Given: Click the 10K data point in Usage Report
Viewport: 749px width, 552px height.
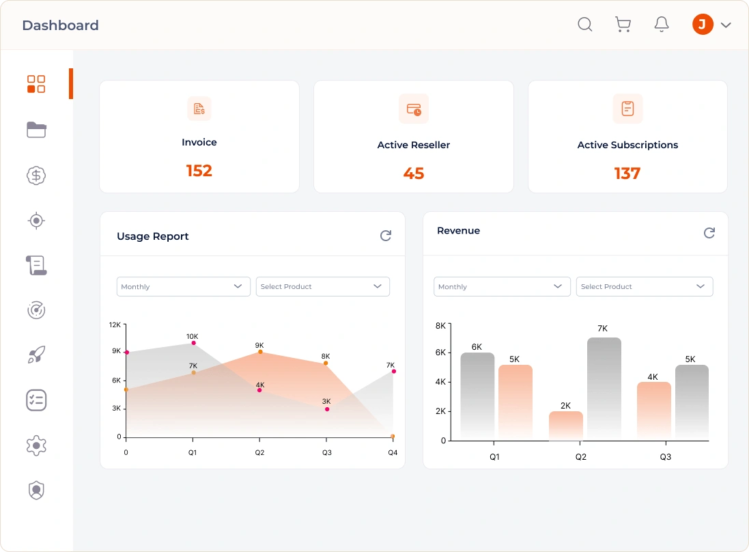Looking at the screenshot, I should (x=193, y=343).
